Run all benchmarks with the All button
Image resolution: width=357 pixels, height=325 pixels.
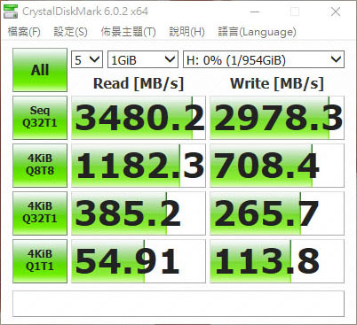click(x=40, y=70)
